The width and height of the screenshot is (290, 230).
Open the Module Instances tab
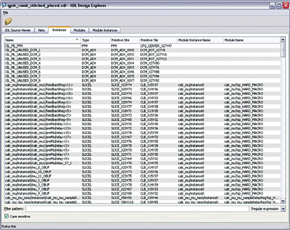pyautogui.click(x=105, y=30)
